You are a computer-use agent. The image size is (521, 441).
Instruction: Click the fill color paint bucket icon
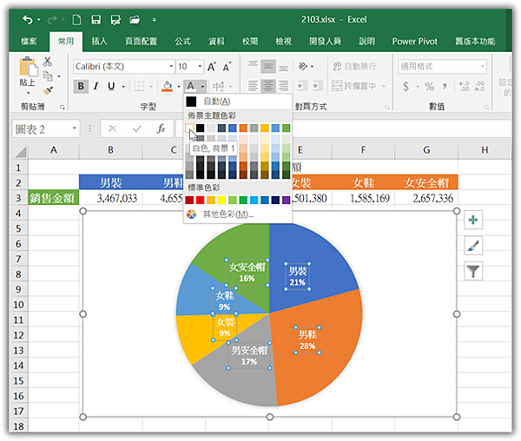(167, 86)
